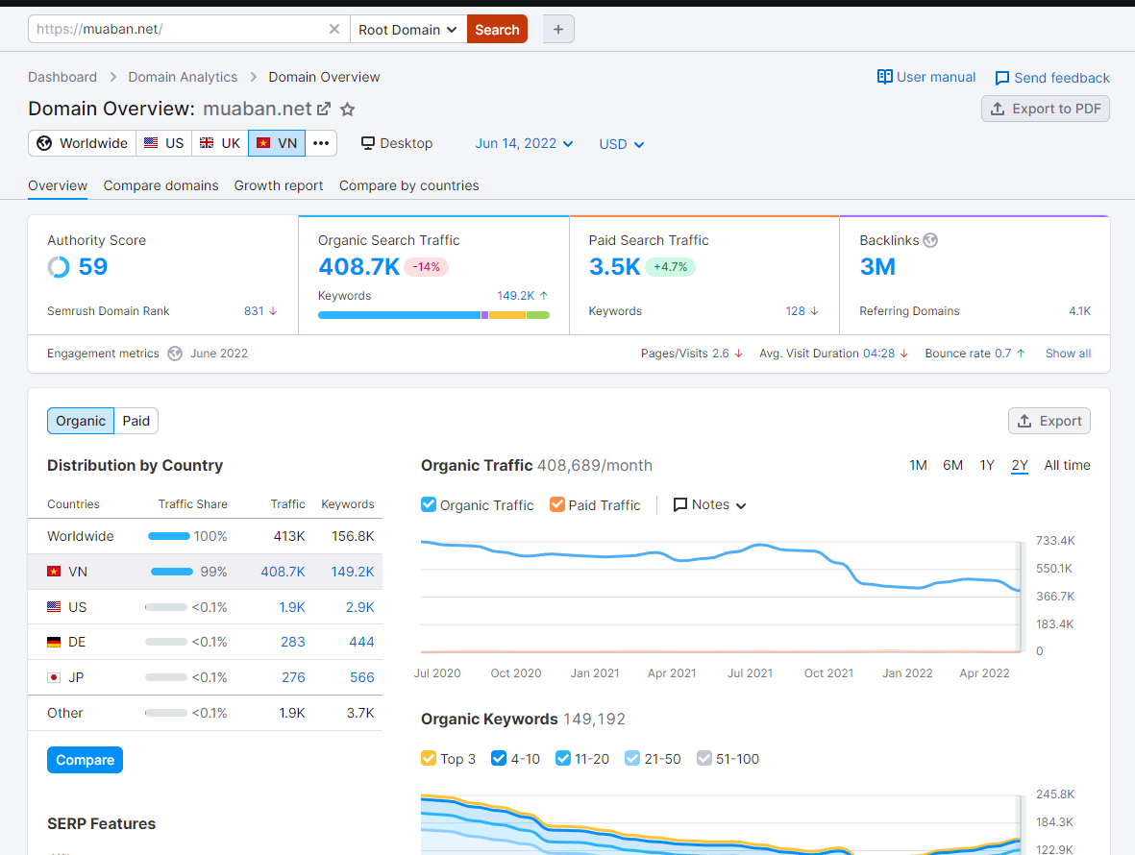Uncheck the 4-10 keywords checkbox

coord(498,758)
